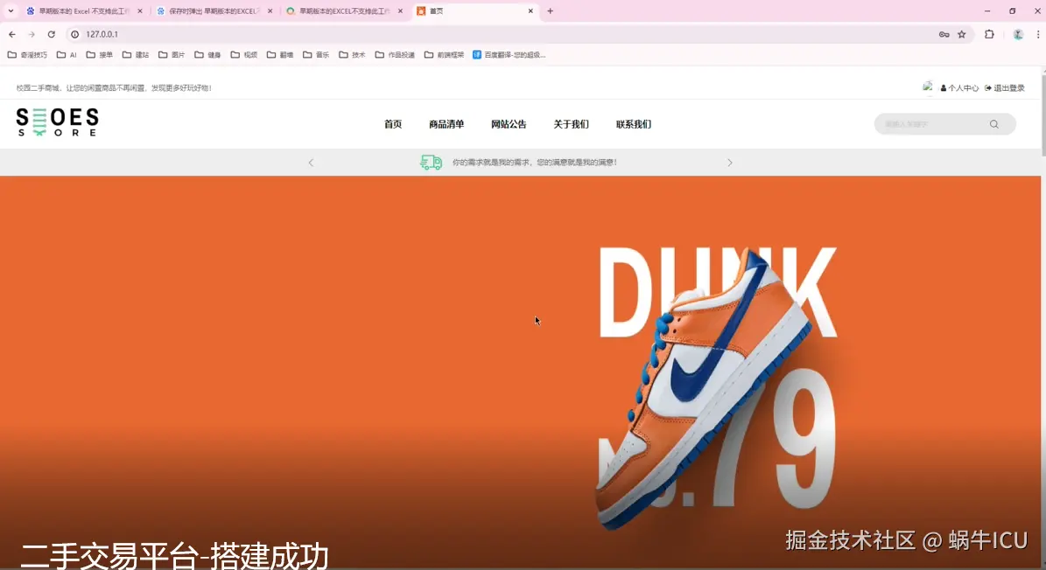This screenshot has width=1046, height=570.
Task: Close the third tab with circle icon
Action: [x=400, y=10]
